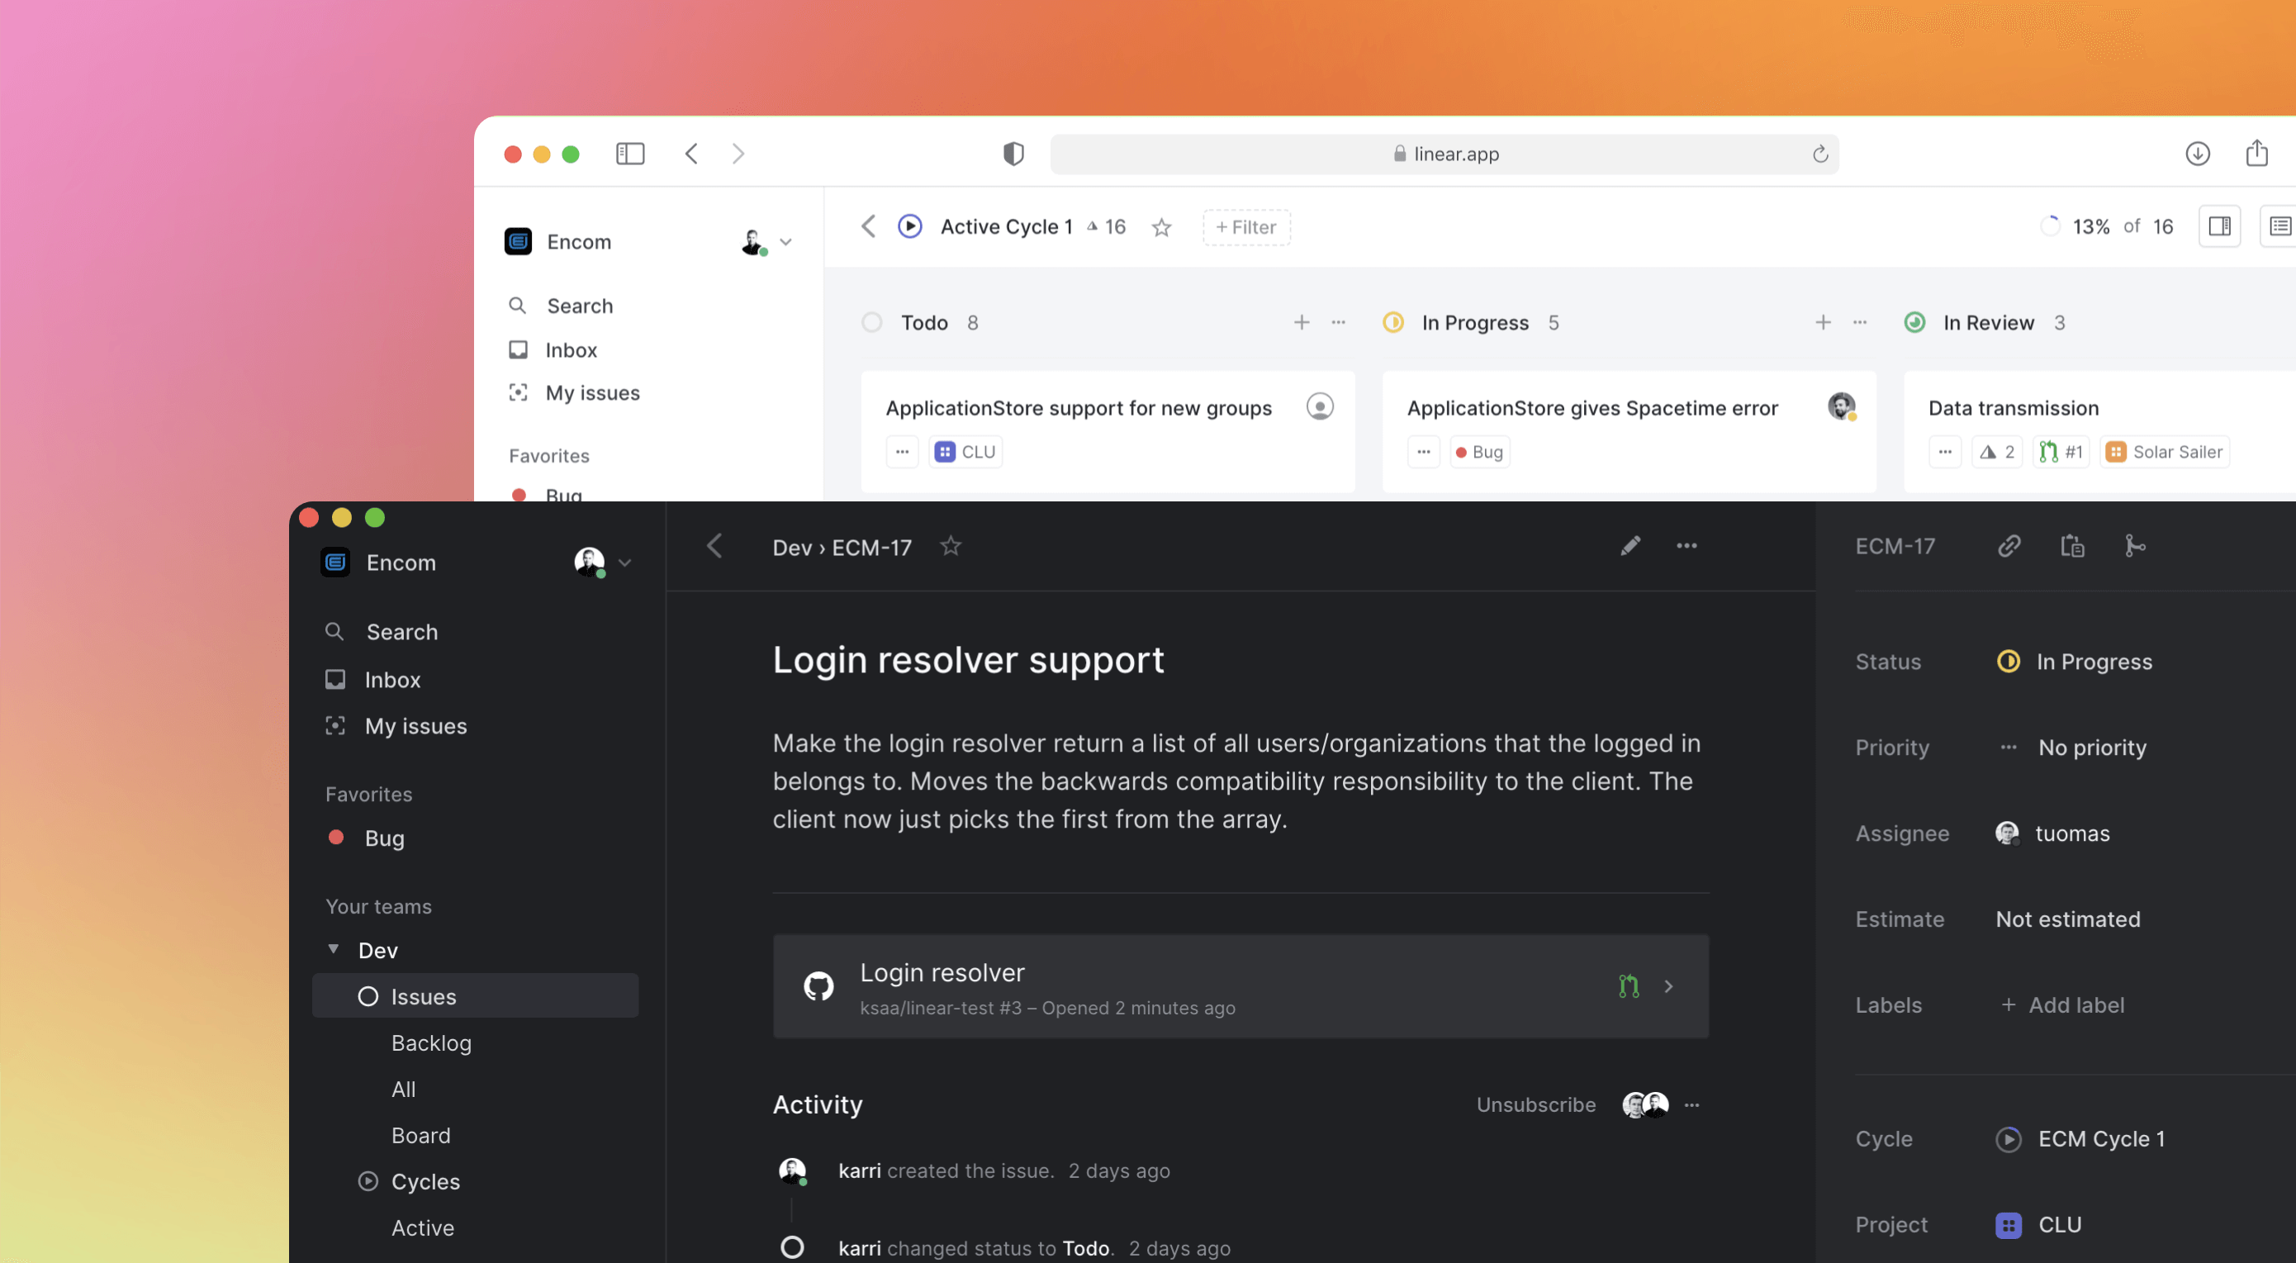Toggle the right details panel icon in cycle view
2296x1263 pixels.
point(2219,226)
